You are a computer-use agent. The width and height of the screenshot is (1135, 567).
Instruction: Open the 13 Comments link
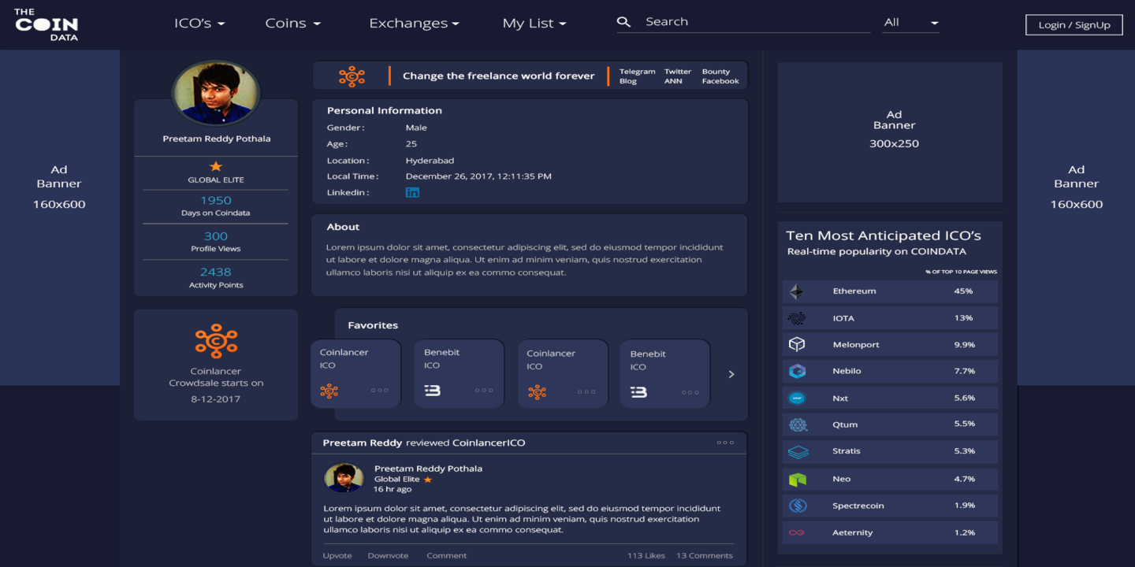705,556
